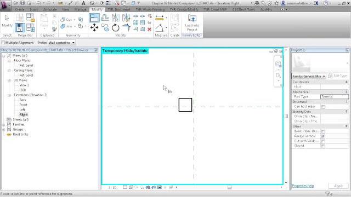This screenshot has width=351, height=197.
Task: Open the Revit application menu
Action: (x=5, y=5)
